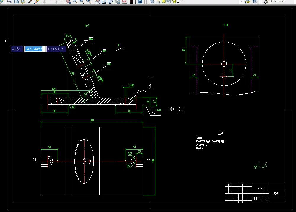
Task: Select the 37 hole spacing dimension
Action: (x=231, y=70)
